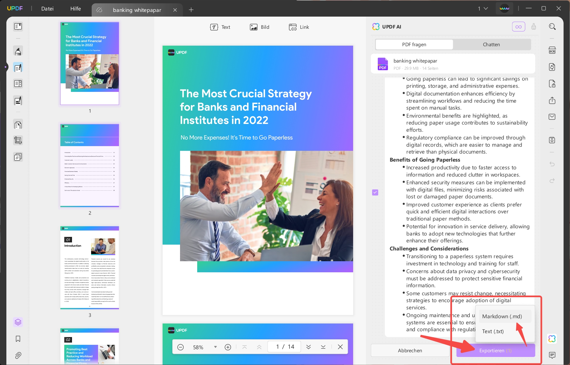570x365 pixels.
Task: Expand the window count dropdown showing 1
Action: (482, 9)
